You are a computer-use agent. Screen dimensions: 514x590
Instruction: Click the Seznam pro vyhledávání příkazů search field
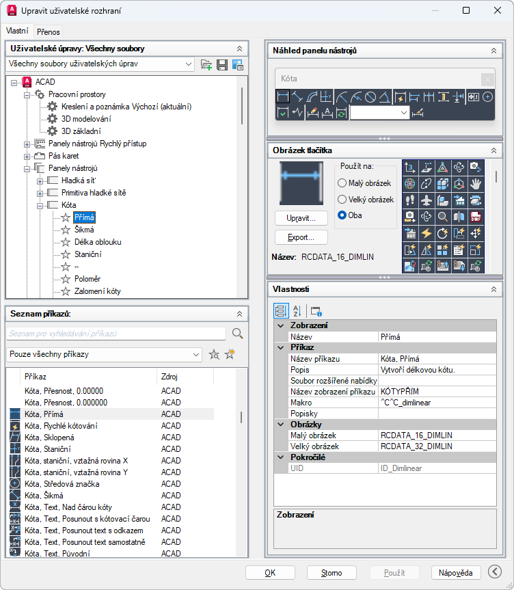(x=116, y=334)
